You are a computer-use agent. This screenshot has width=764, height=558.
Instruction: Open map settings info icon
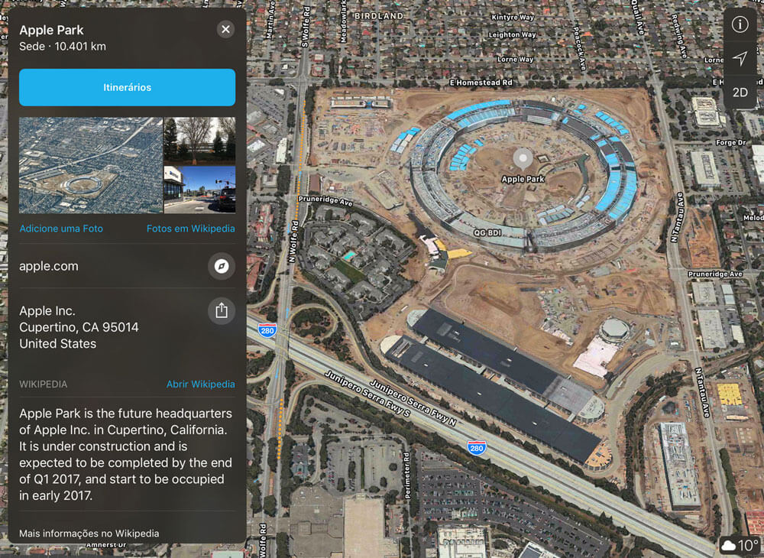click(x=740, y=24)
